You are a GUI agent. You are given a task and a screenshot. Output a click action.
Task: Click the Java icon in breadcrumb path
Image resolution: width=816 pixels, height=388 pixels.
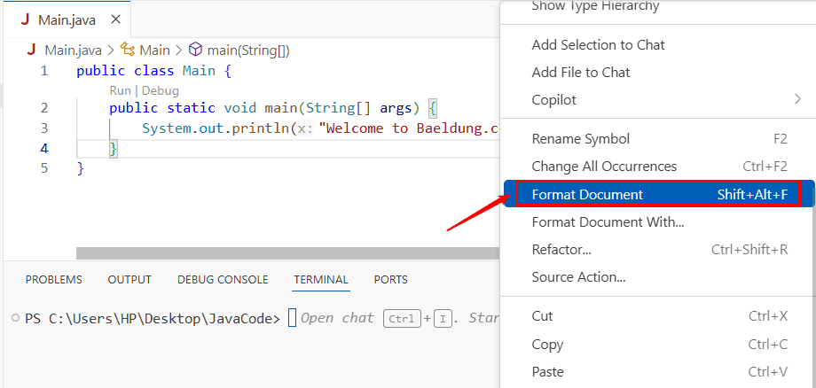coord(32,50)
